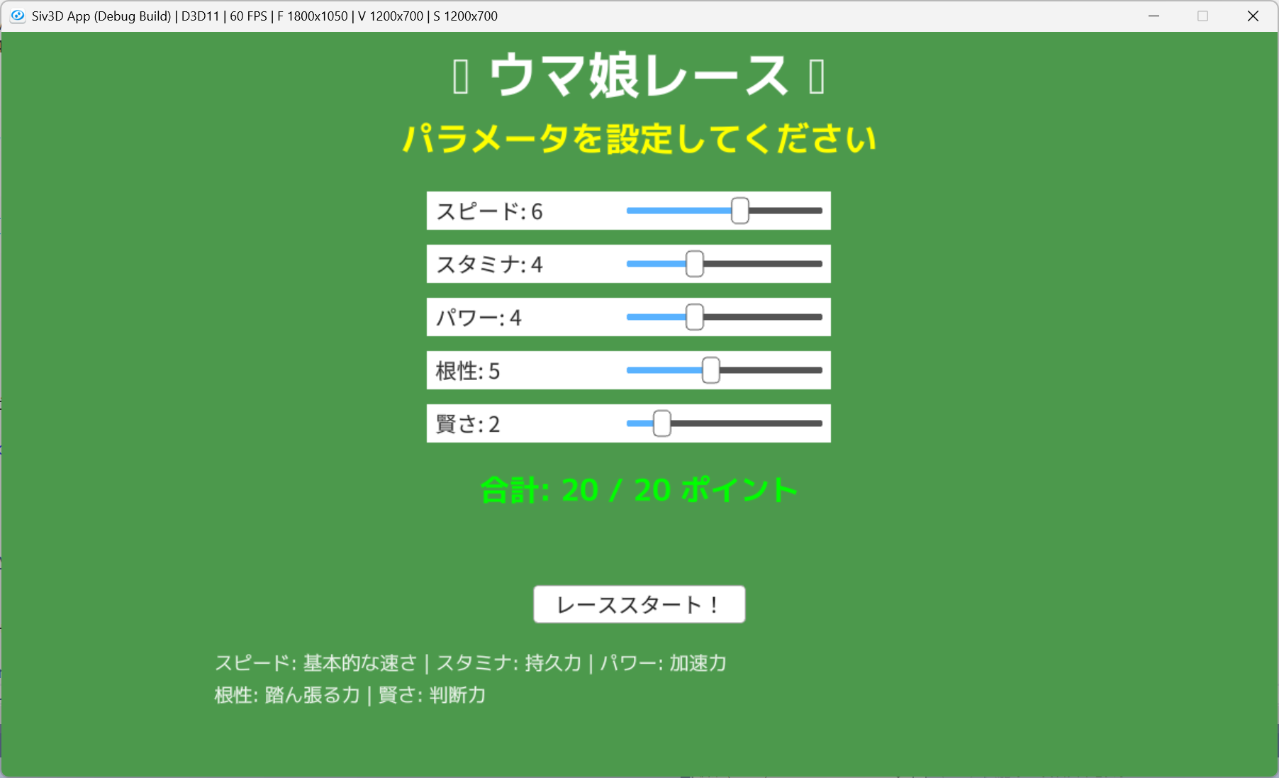The height and width of the screenshot is (778, 1279).
Task: Close the Siv3D App window
Action: click(1253, 16)
